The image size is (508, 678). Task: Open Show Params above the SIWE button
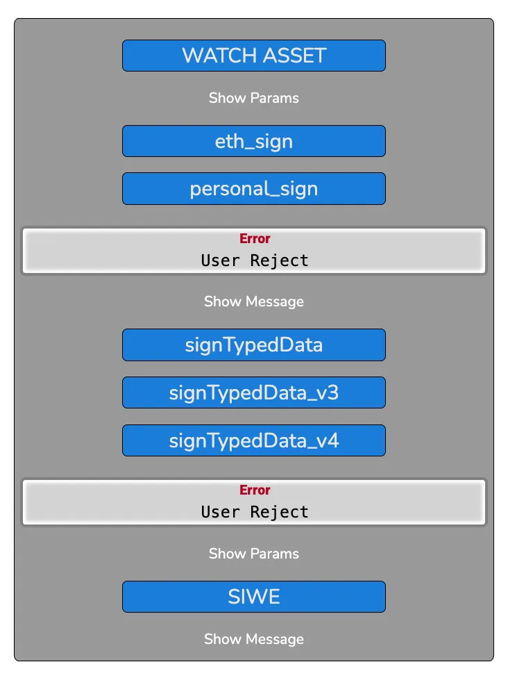(x=253, y=554)
